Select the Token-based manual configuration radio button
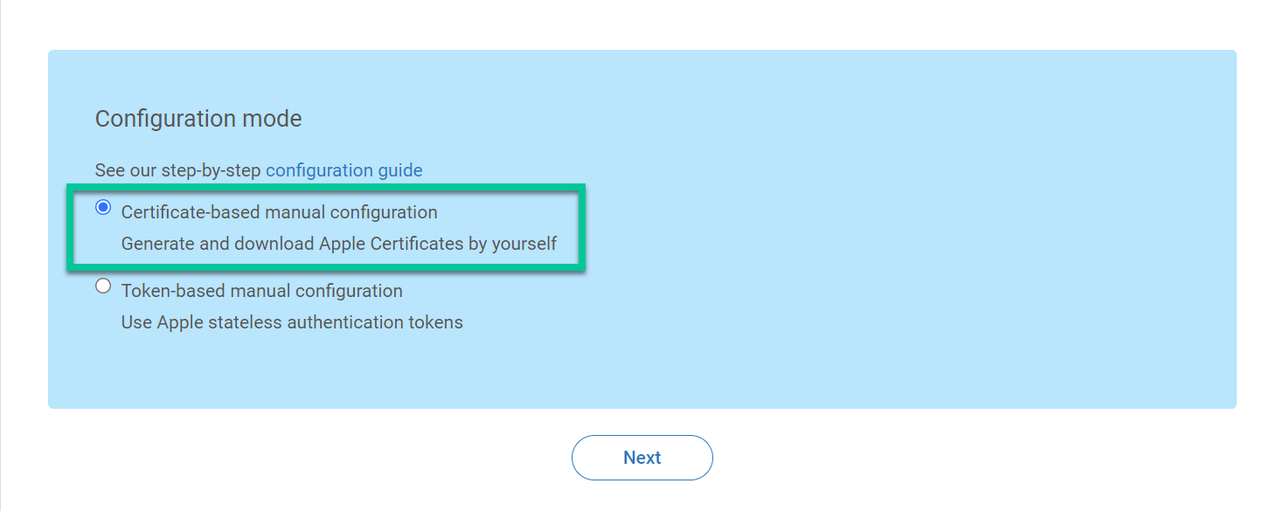Viewport: 1284px width, 511px height. pos(103,287)
